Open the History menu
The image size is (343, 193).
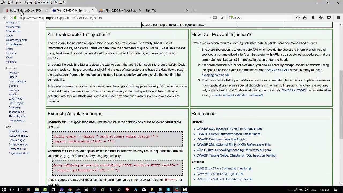[x=28, y=2]
